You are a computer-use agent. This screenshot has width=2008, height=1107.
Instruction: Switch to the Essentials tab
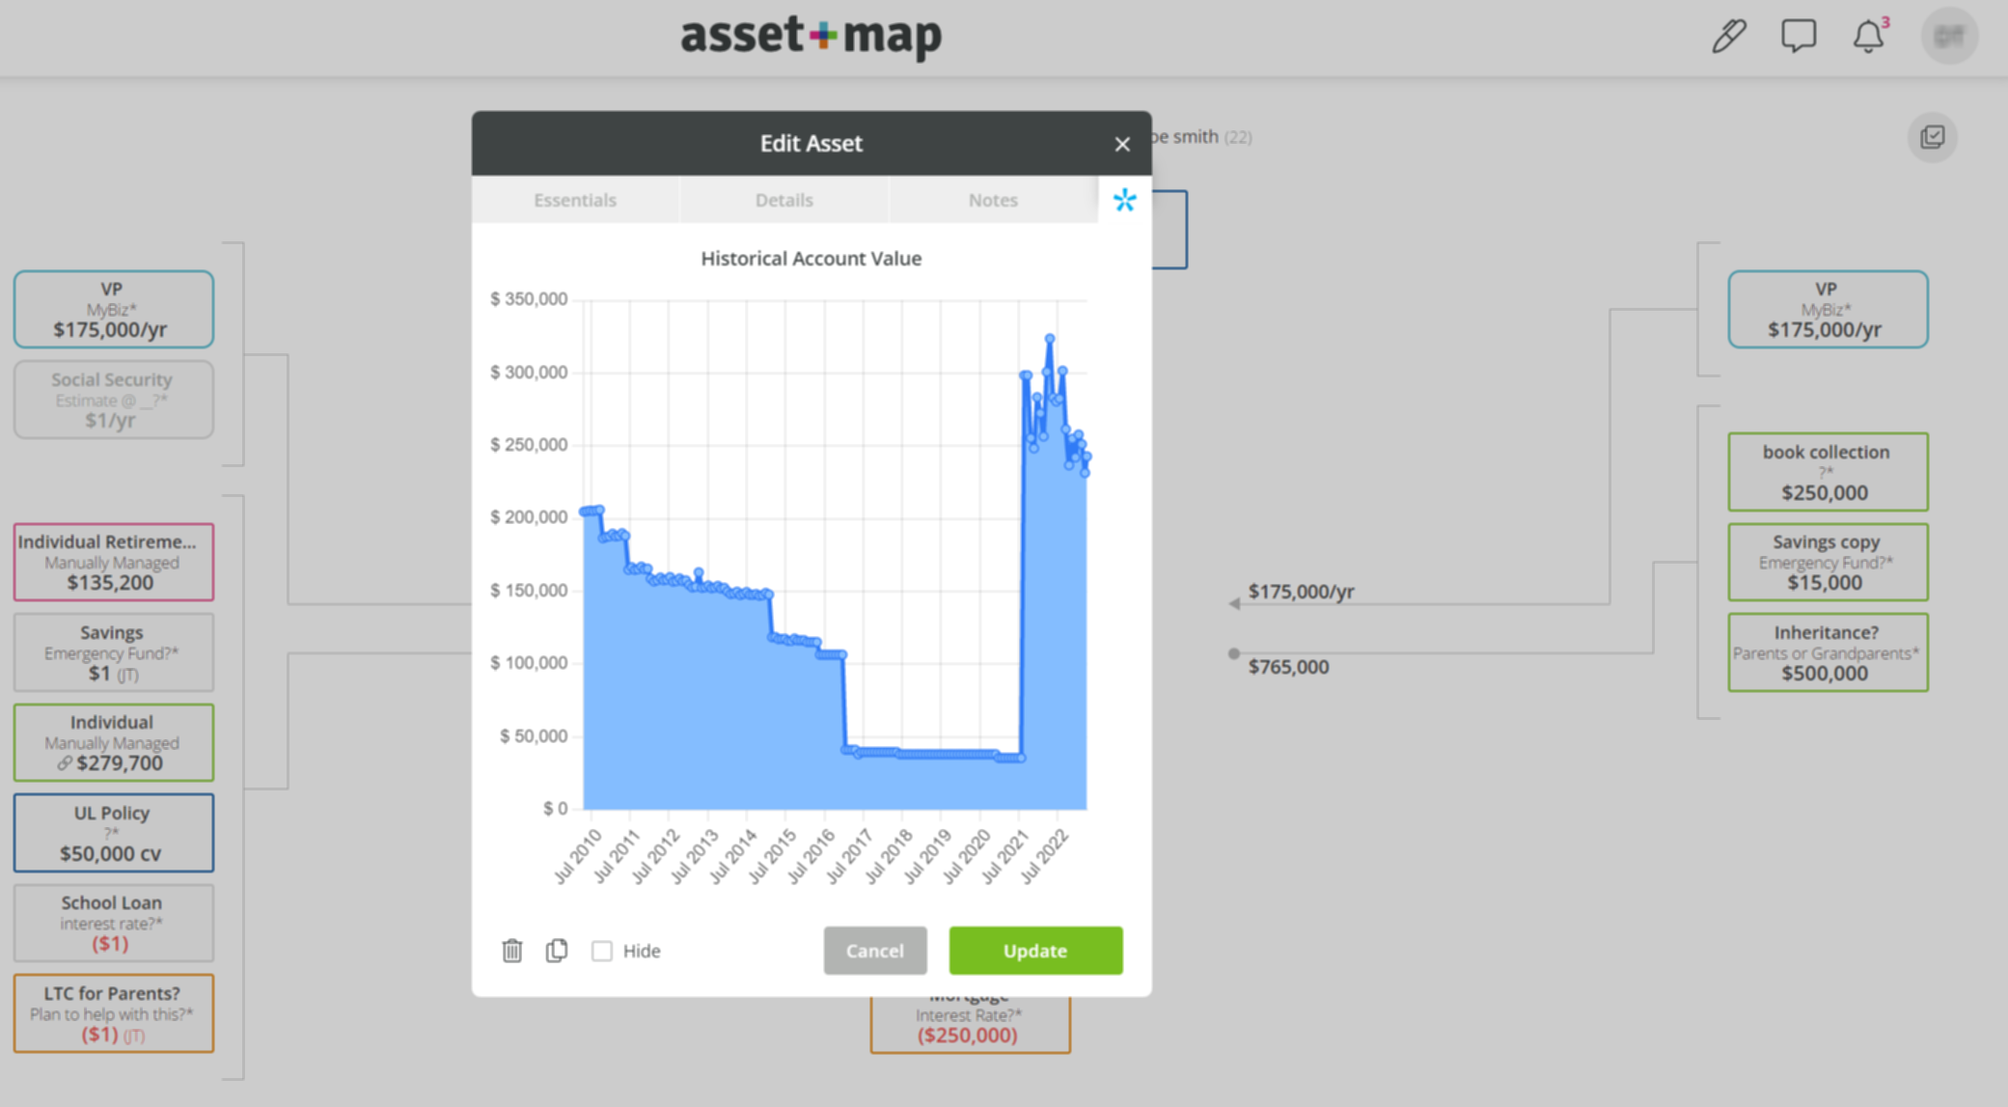tap(575, 200)
